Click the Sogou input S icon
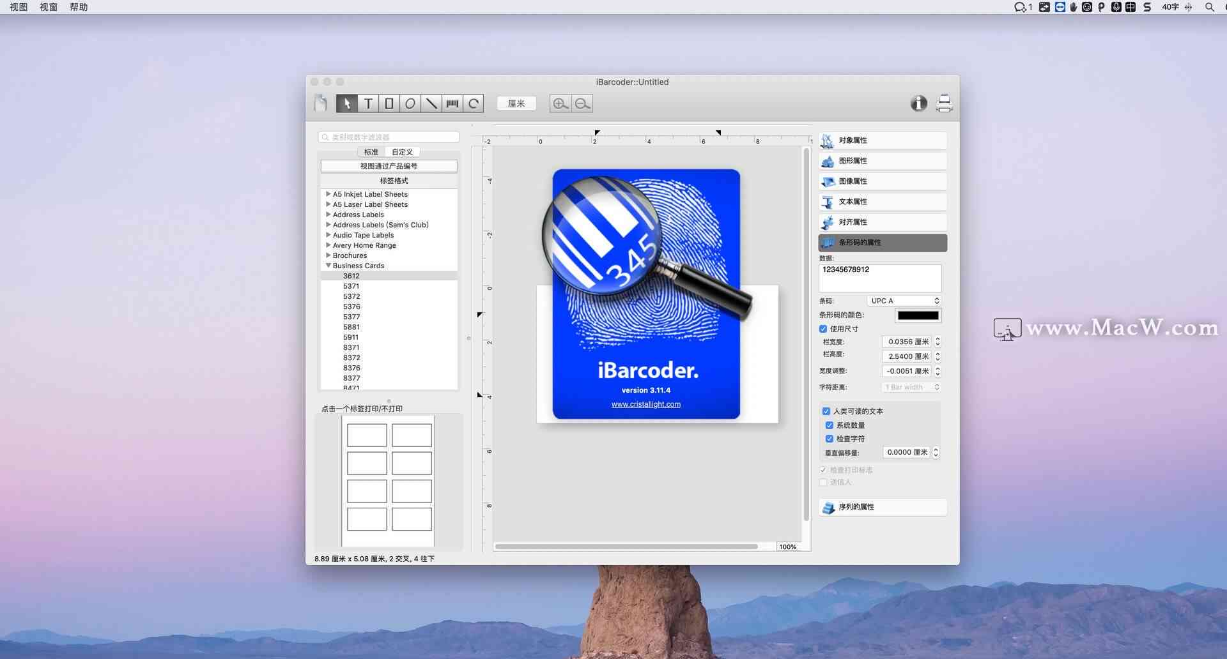Screen dimensions: 1227x659 click(1147, 7)
